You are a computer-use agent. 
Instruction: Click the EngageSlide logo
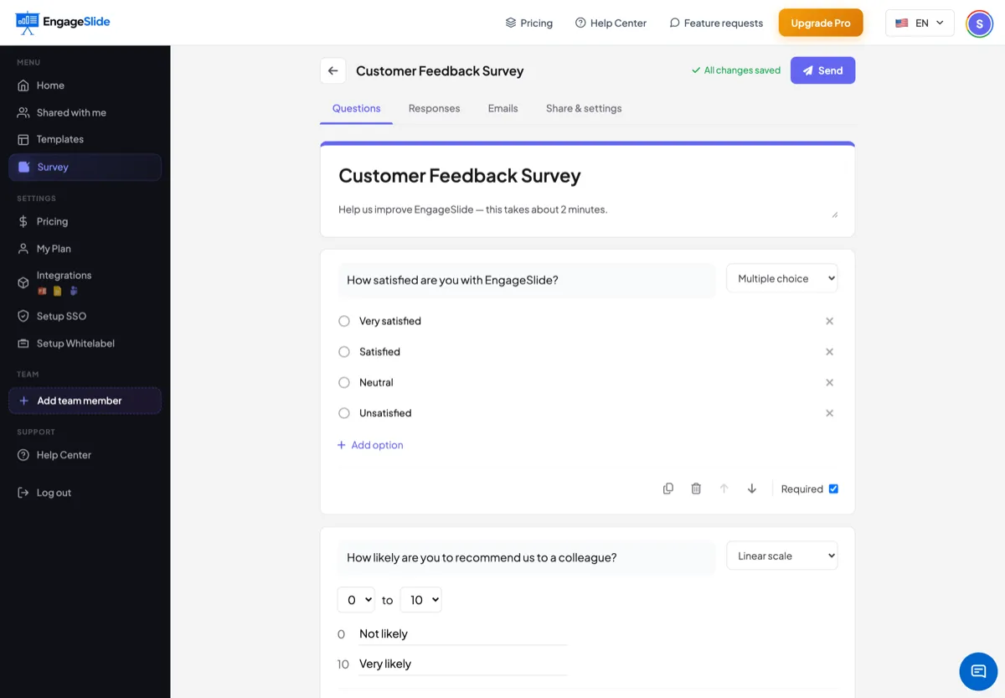pos(63,23)
